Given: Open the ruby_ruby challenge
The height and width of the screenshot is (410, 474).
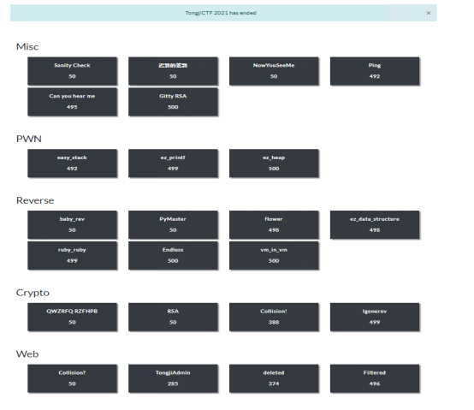Looking at the screenshot, I should tap(72, 255).
